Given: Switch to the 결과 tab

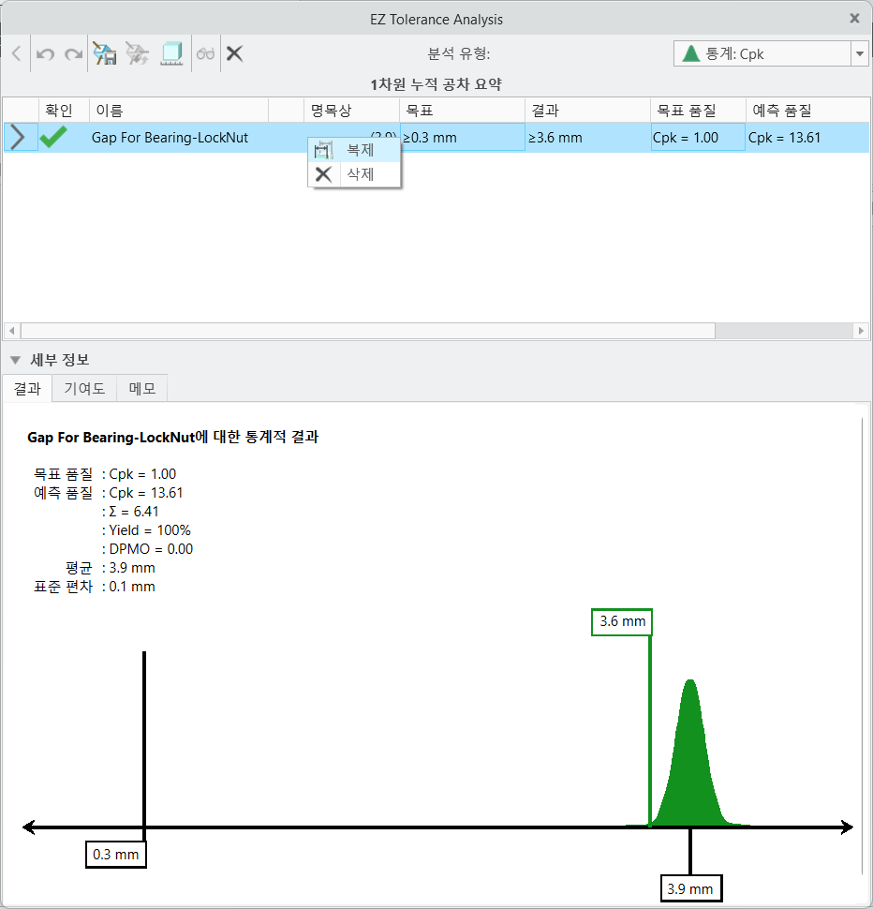Looking at the screenshot, I should pyautogui.click(x=27, y=388).
